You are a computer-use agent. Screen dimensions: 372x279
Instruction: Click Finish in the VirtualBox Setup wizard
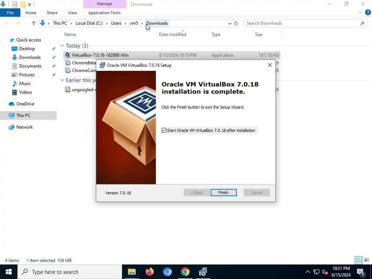coord(223,193)
